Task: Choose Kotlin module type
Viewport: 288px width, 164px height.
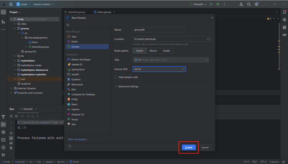Action: (87, 41)
